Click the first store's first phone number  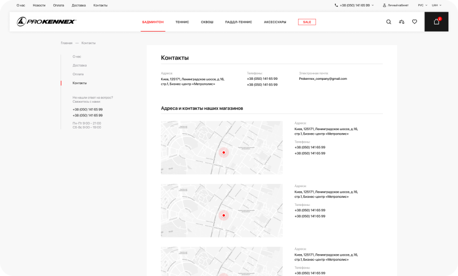point(310,147)
